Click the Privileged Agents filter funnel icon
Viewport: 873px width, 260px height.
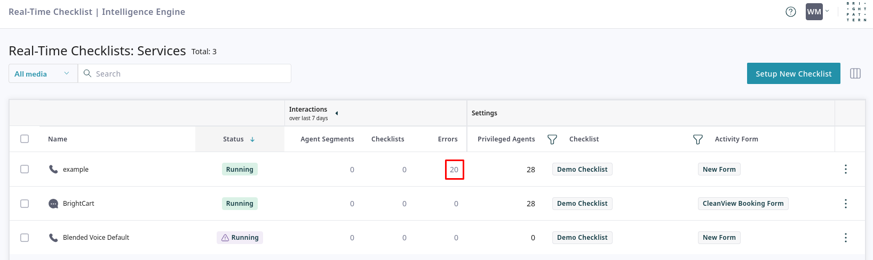coord(552,139)
